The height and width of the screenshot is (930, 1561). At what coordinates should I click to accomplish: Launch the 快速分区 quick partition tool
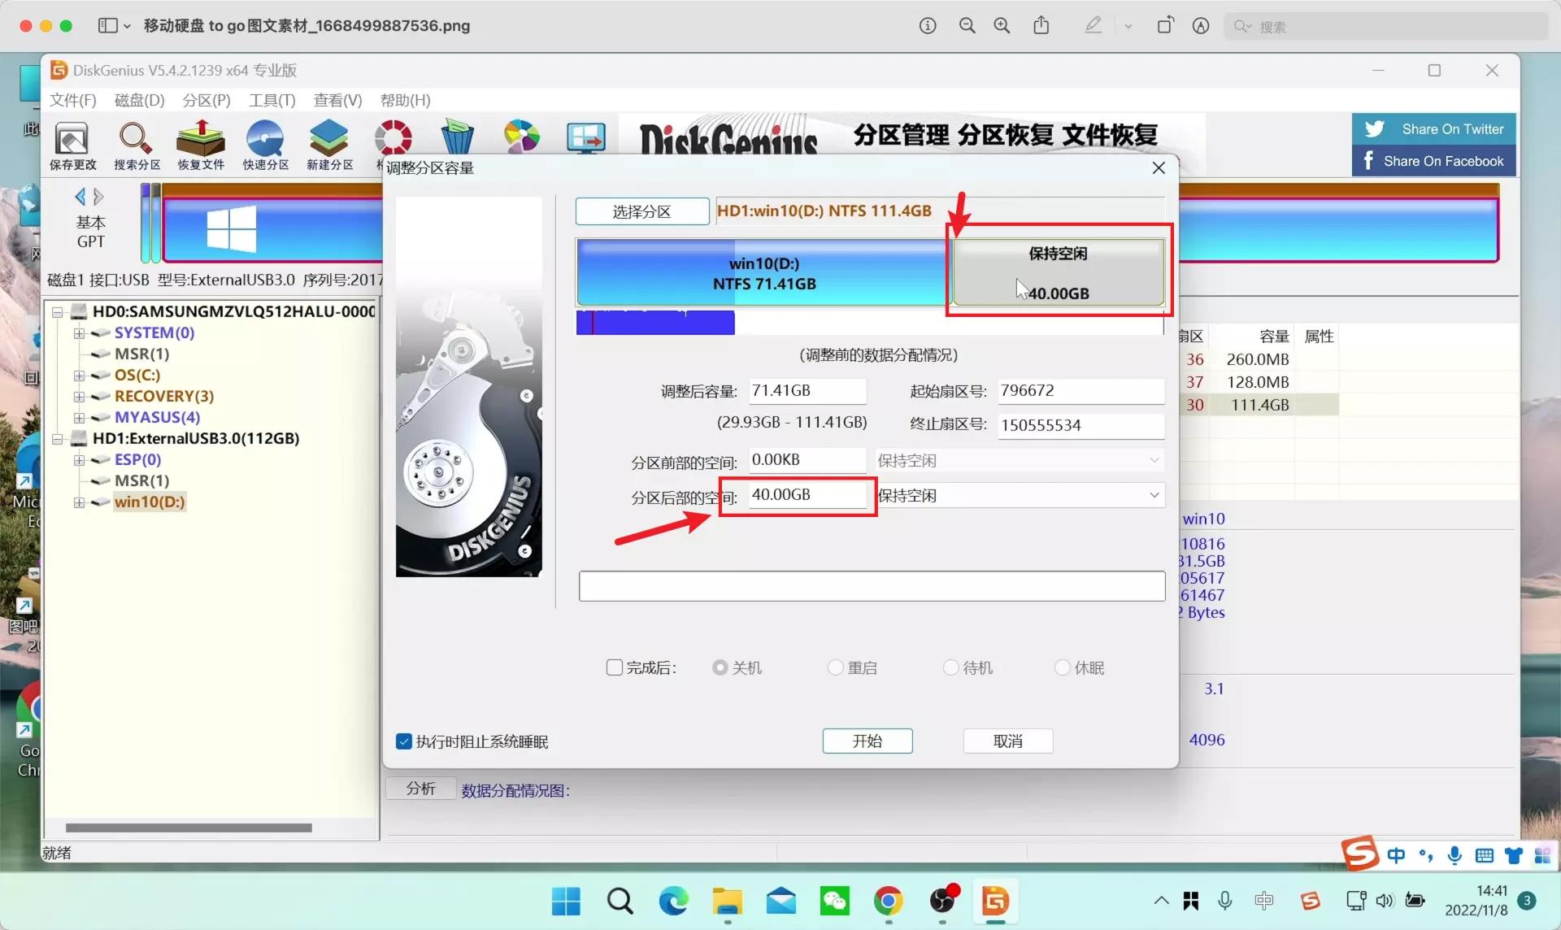(x=264, y=145)
